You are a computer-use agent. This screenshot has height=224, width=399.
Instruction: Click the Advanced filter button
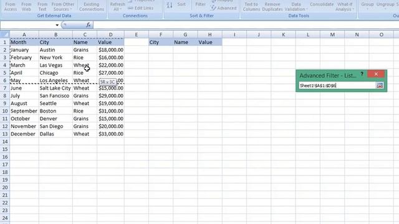click(224, 8)
